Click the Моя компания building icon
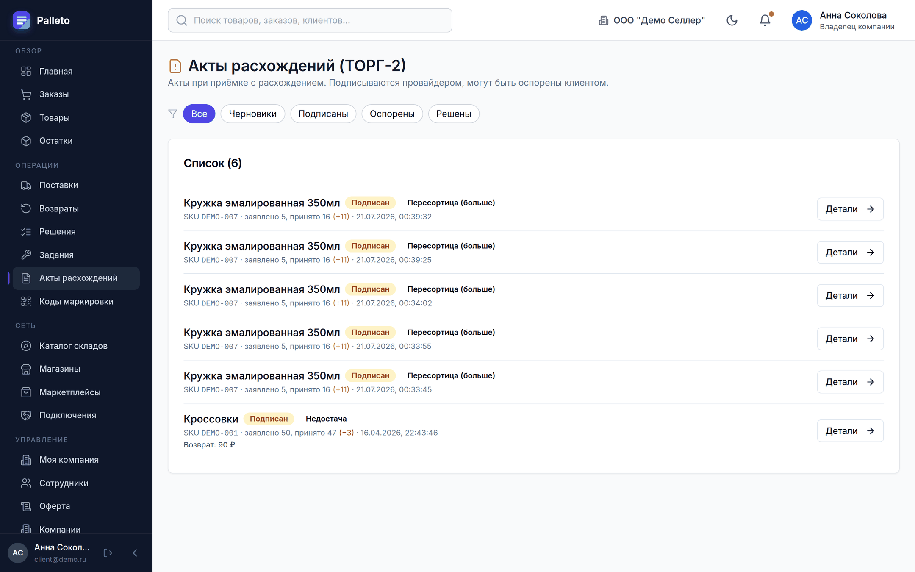 (26, 460)
